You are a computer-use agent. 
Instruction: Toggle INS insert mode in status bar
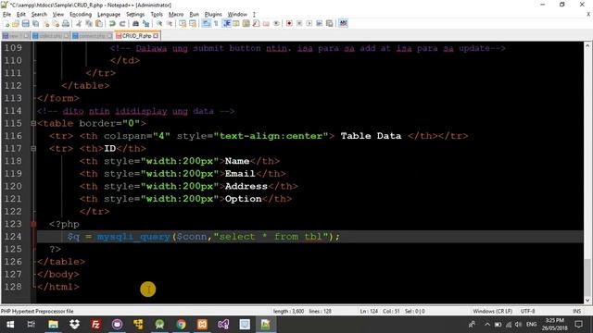576,312
